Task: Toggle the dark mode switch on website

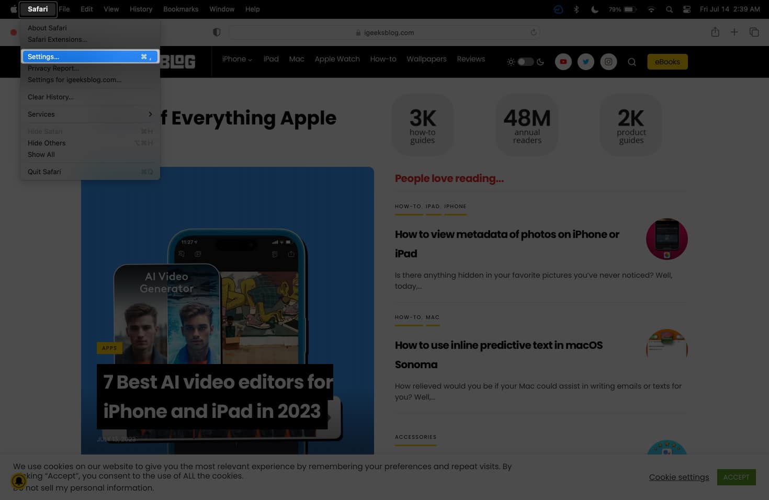Action: point(525,62)
